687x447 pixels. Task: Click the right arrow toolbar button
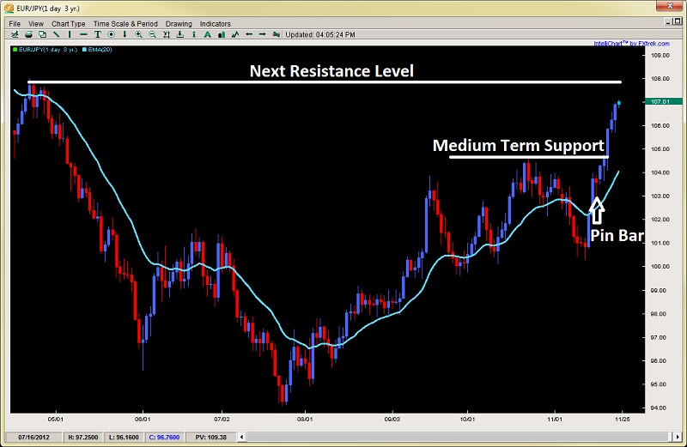[x=263, y=34]
